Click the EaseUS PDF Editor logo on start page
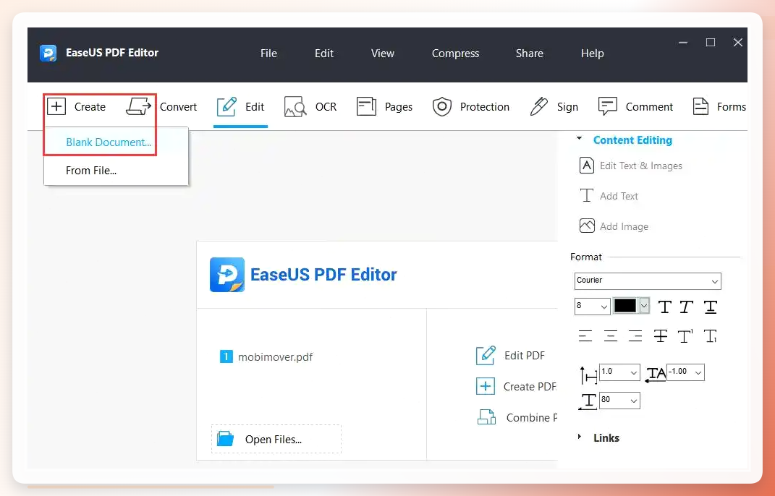 pyautogui.click(x=227, y=275)
